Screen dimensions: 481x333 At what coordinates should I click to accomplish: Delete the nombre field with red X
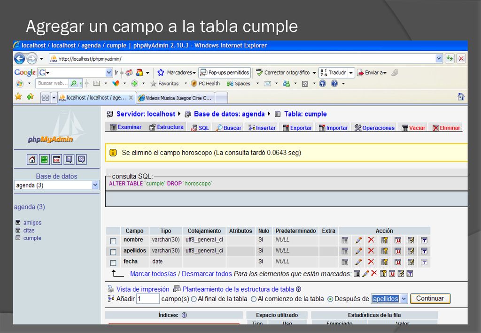(371, 240)
